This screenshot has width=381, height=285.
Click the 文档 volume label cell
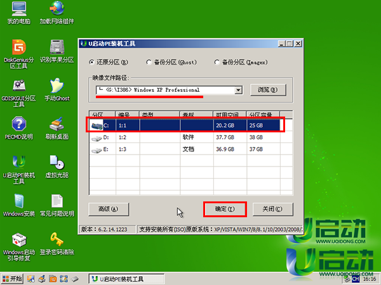tap(197, 149)
